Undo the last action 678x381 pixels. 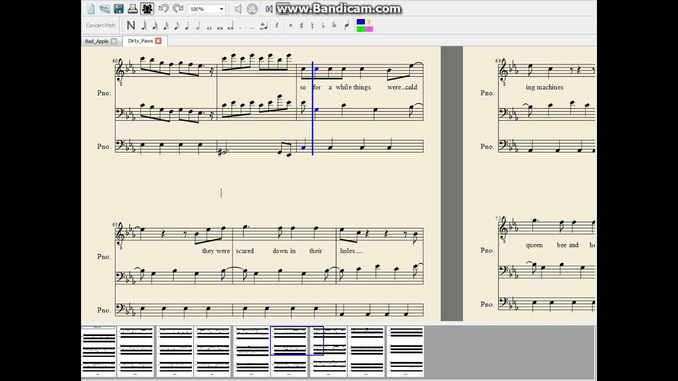tap(163, 9)
